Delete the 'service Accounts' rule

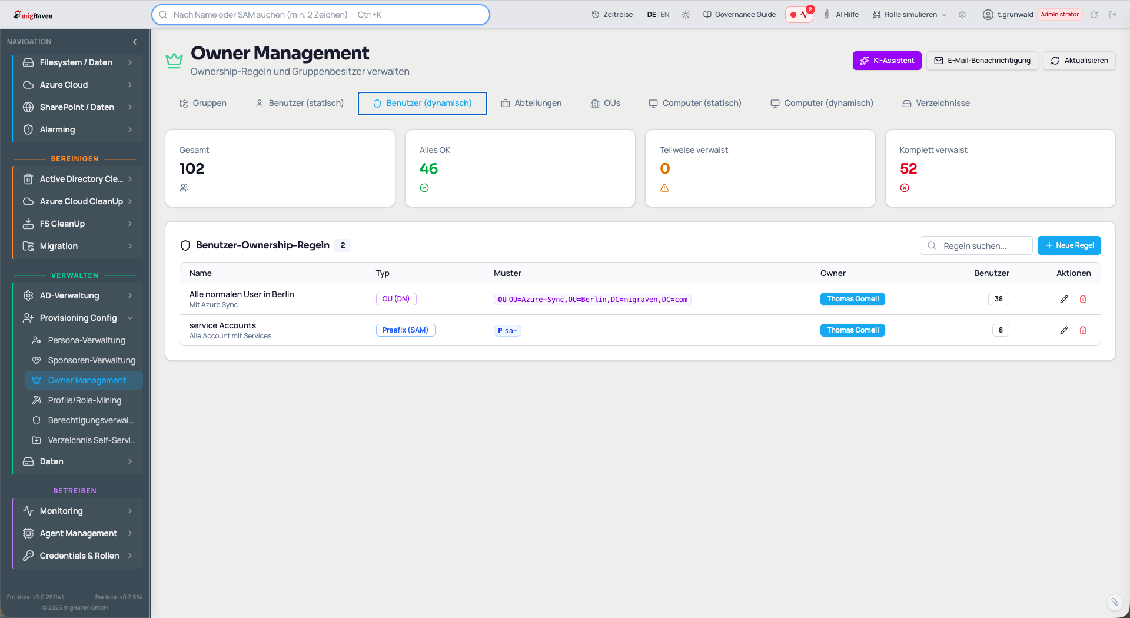click(x=1082, y=330)
